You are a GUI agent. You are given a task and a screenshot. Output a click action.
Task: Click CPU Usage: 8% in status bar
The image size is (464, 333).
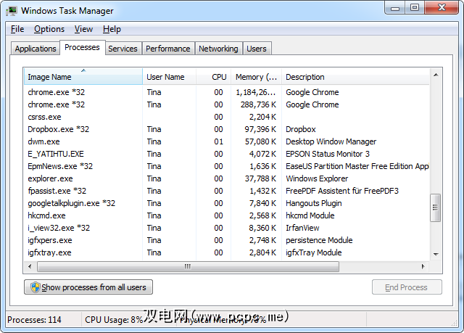[x=114, y=320]
